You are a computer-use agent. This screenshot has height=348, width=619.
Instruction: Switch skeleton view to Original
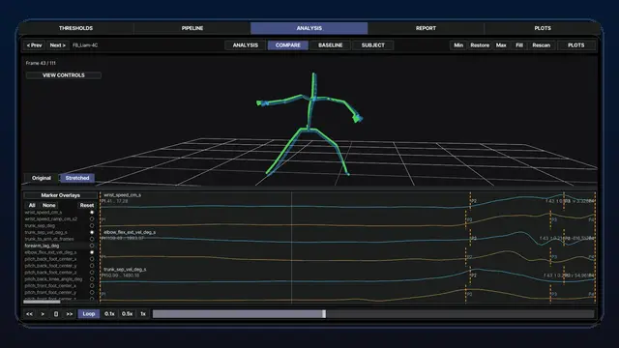[42, 178]
